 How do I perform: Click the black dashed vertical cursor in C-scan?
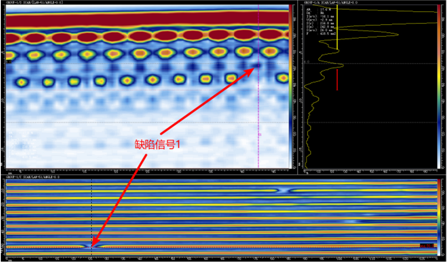(91, 217)
